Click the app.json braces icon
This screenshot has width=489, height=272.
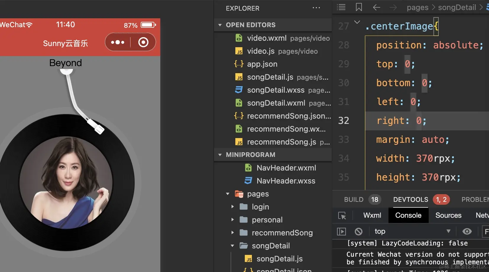coord(239,64)
